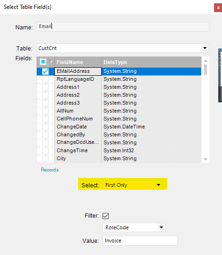Click the fields list scrollbar thumb
The height and width of the screenshot is (255, 222).
coord(205,70)
